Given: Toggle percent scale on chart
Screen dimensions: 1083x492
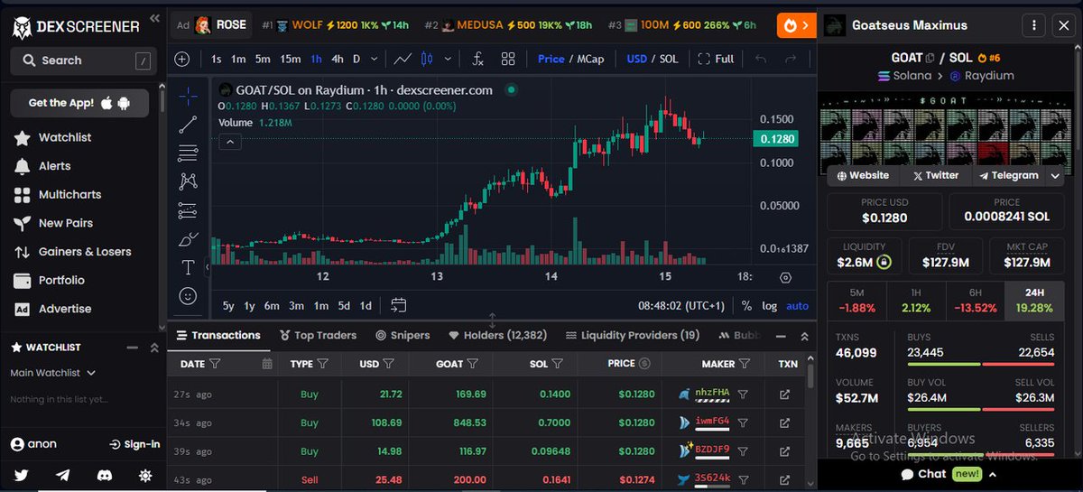Looking at the screenshot, I should click(x=746, y=305).
